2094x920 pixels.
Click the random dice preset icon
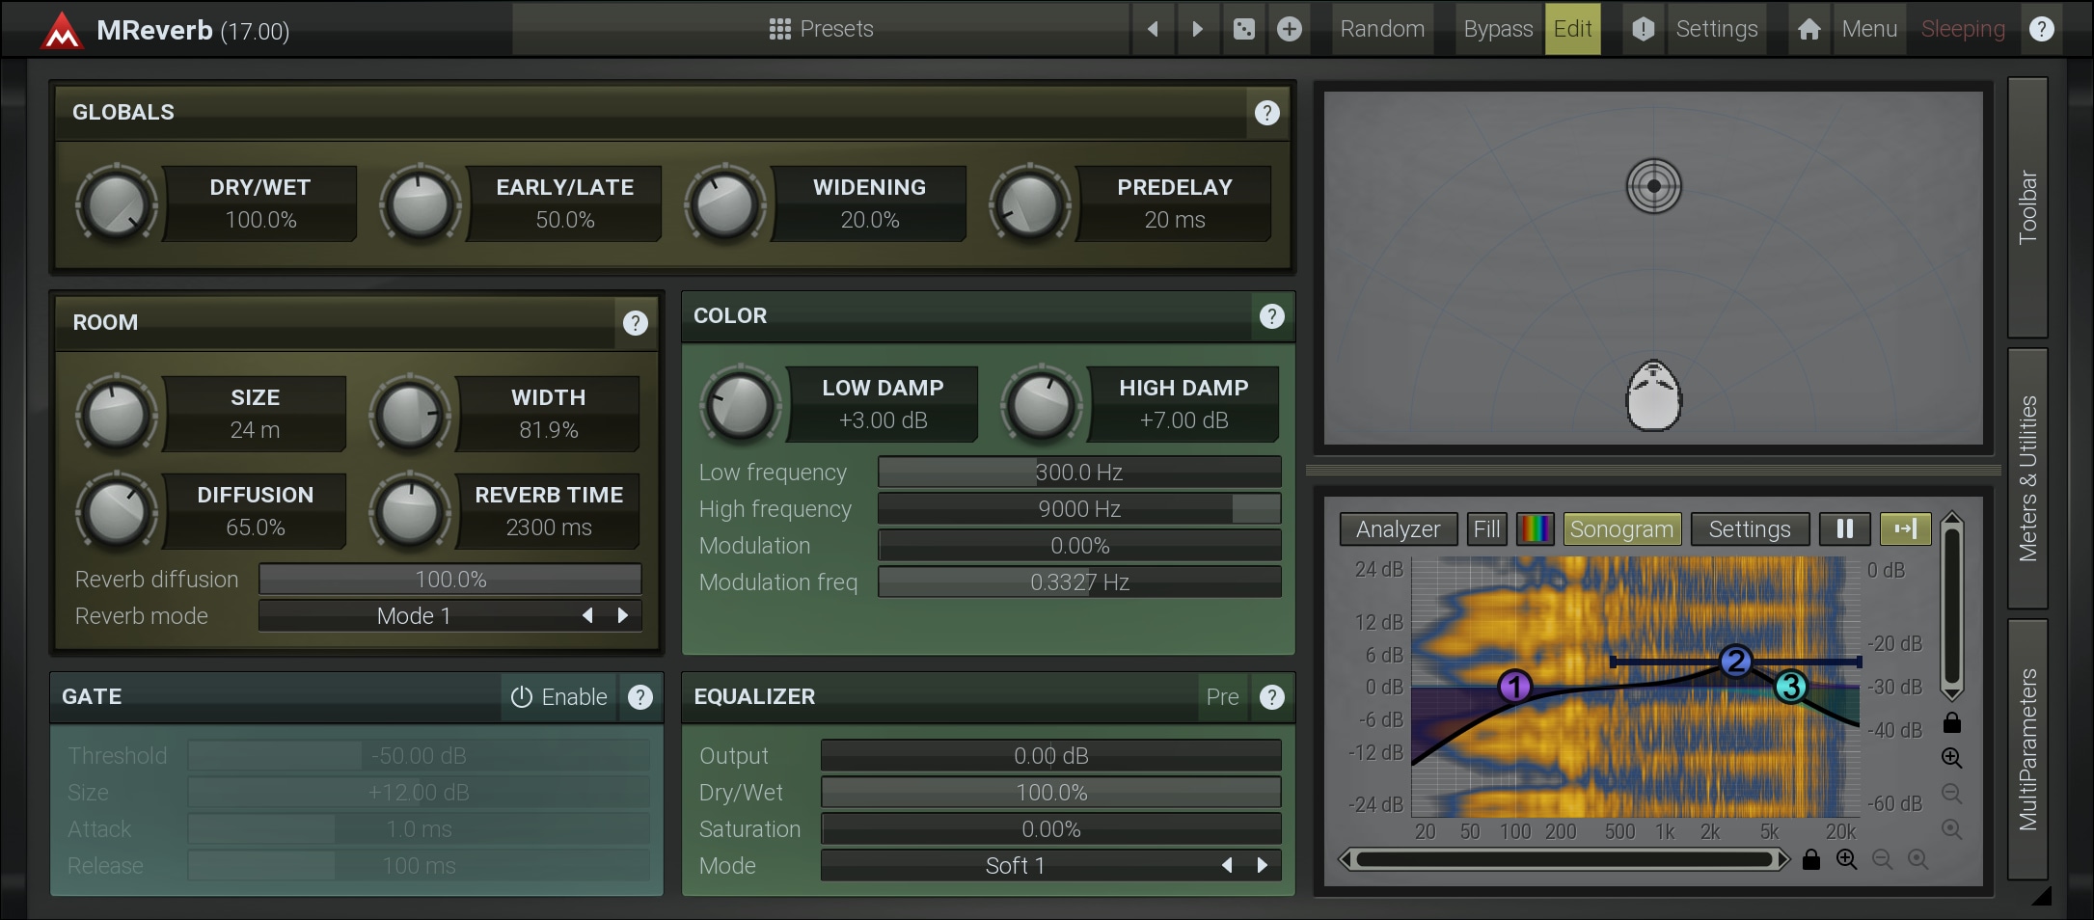click(1244, 29)
